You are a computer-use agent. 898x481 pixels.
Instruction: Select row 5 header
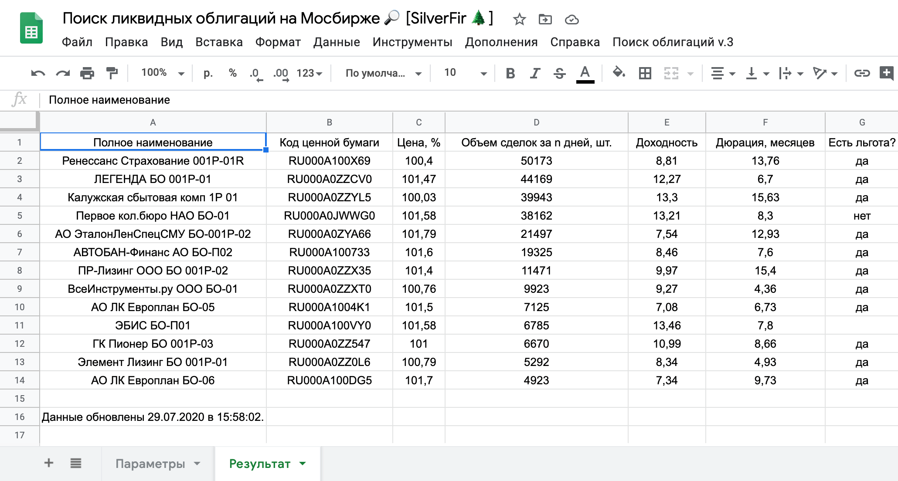(x=20, y=216)
